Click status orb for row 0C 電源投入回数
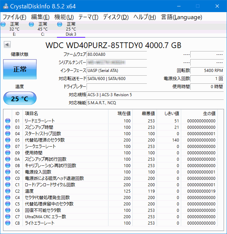Screen dimensions: 227x234 tap(8, 172)
